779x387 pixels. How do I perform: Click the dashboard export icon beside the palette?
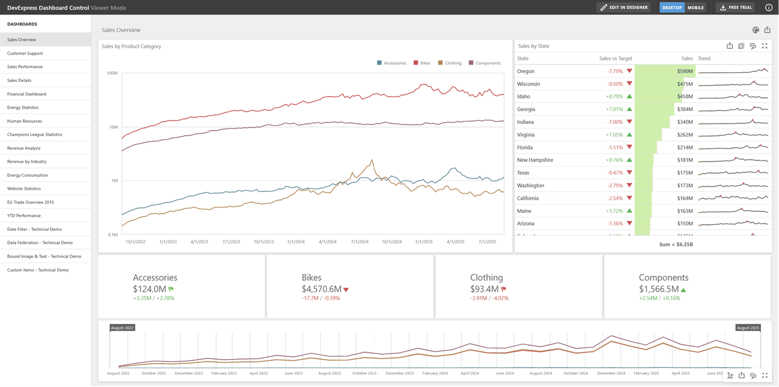[x=767, y=30]
